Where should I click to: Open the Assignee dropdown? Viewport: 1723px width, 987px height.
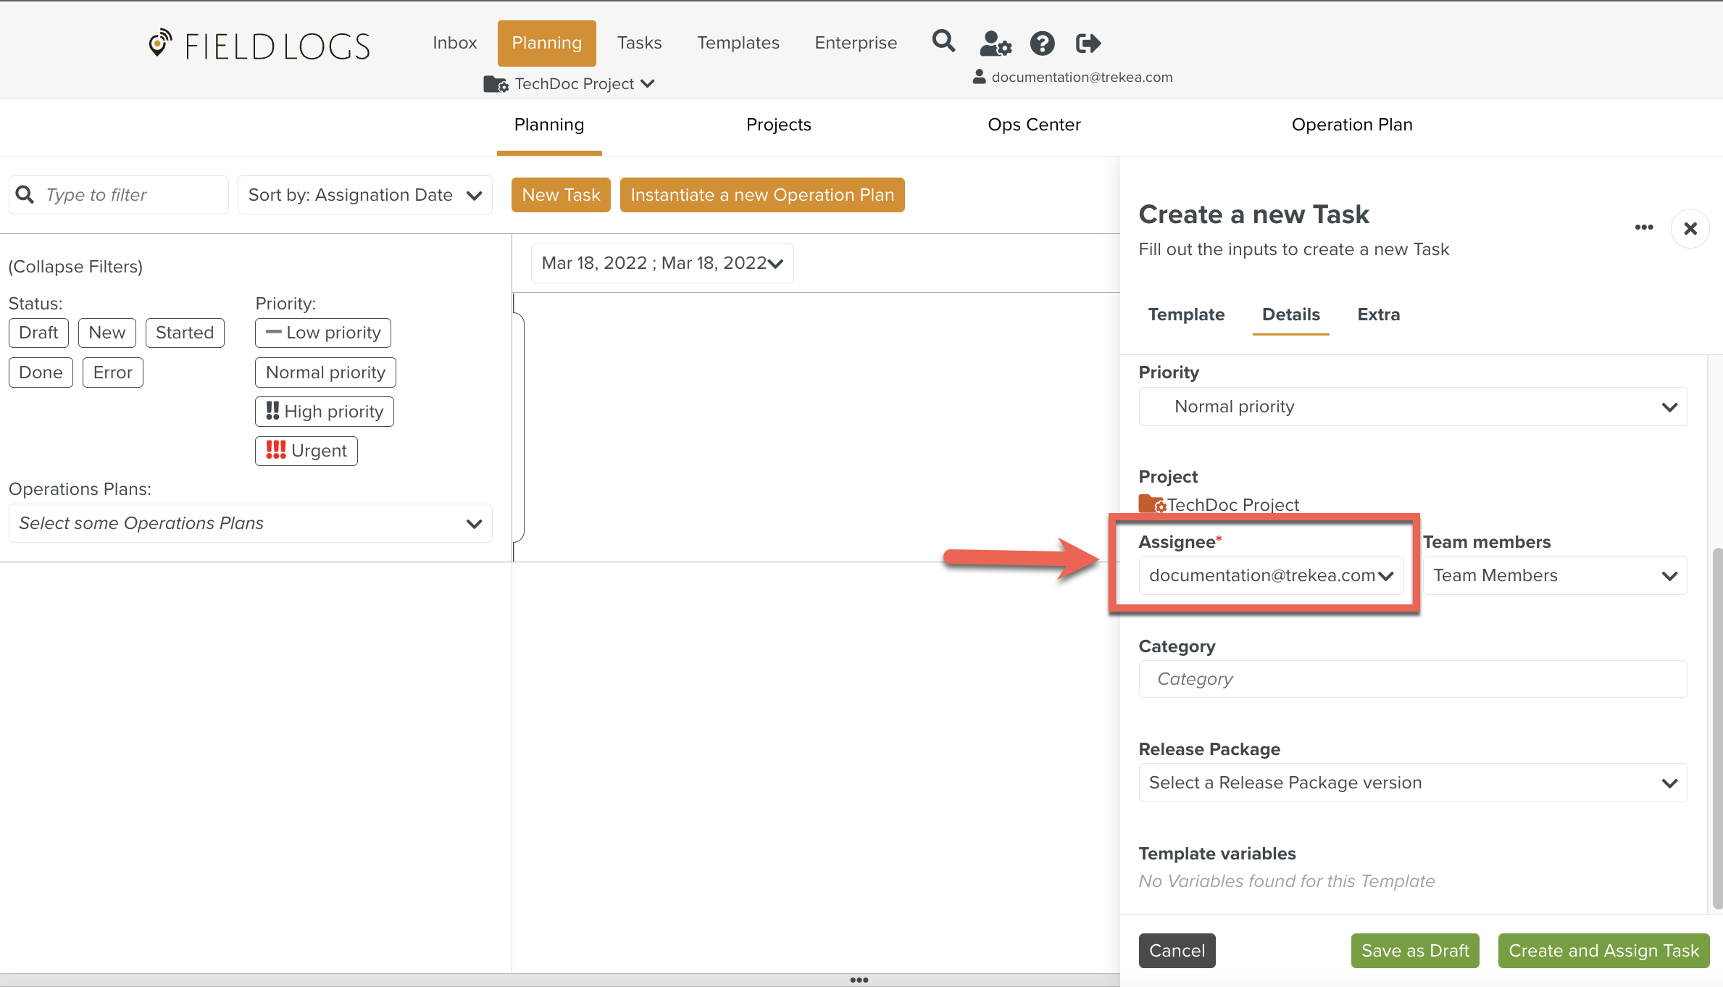click(1271, 575)
